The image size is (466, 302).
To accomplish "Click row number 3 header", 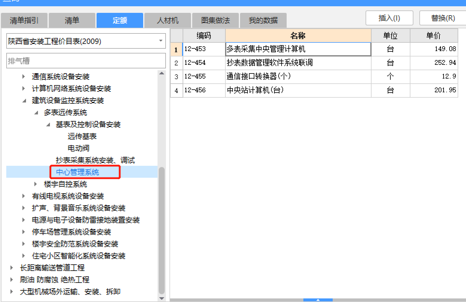I will point(176,76).
